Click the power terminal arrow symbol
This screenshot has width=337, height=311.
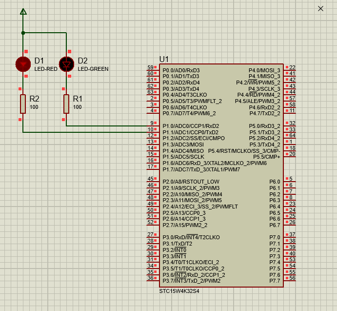[23, 12]
